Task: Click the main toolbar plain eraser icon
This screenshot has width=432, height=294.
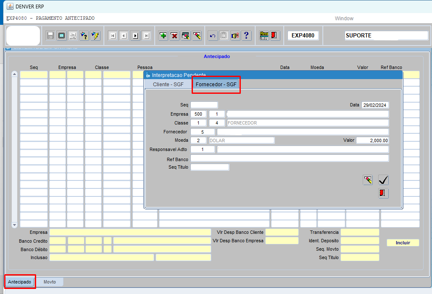Action: tap(197, 36)
